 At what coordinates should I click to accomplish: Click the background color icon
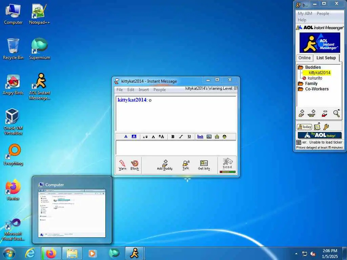pos(134,137)
